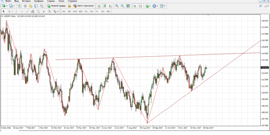The width and height of the screenshot is (270, 135).
Task: Expand the periods clock dropdown arrow
Action: coord(157,6)
